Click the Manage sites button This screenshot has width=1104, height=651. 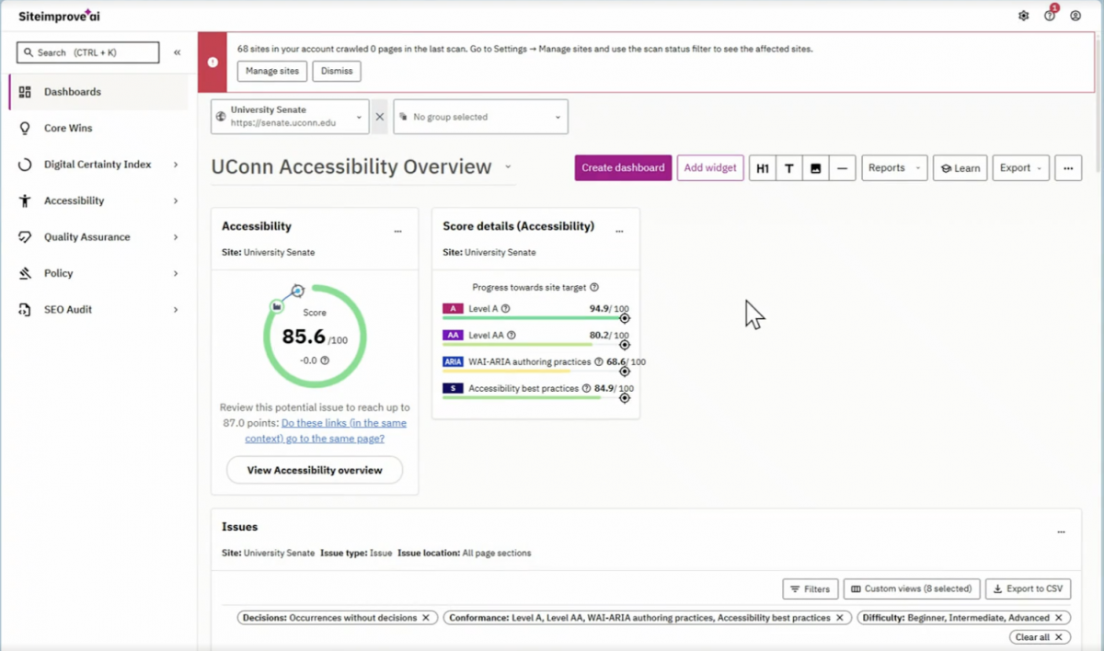click(x=271, y=71)
